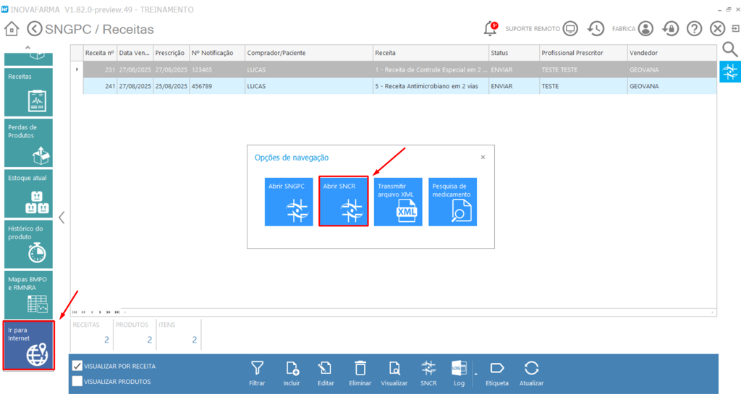Open the notifications bell
741x394 pixels.
[x=491, y=29]
